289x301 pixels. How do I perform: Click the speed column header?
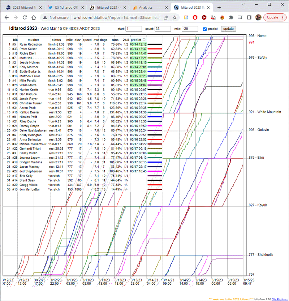[x=87, y=40]
